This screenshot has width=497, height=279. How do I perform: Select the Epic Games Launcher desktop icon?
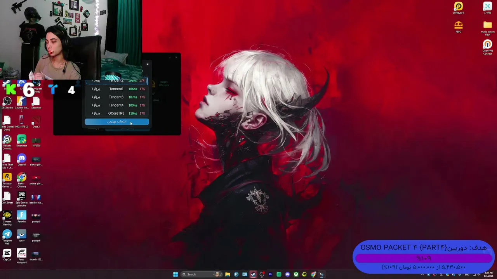[21, 199]
